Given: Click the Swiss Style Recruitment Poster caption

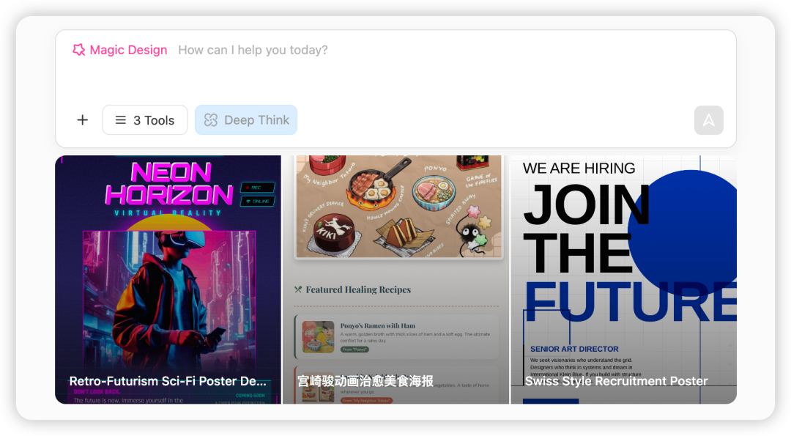Looking at the screenshot, I should (x=617, y=381).
